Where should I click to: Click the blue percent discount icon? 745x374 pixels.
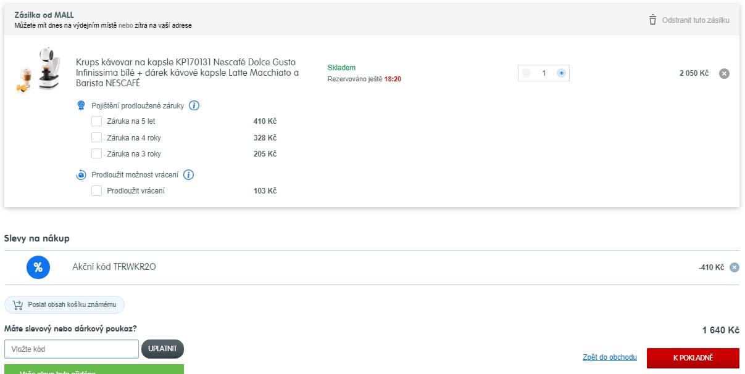pyautogui.click(x=38, y=267)
